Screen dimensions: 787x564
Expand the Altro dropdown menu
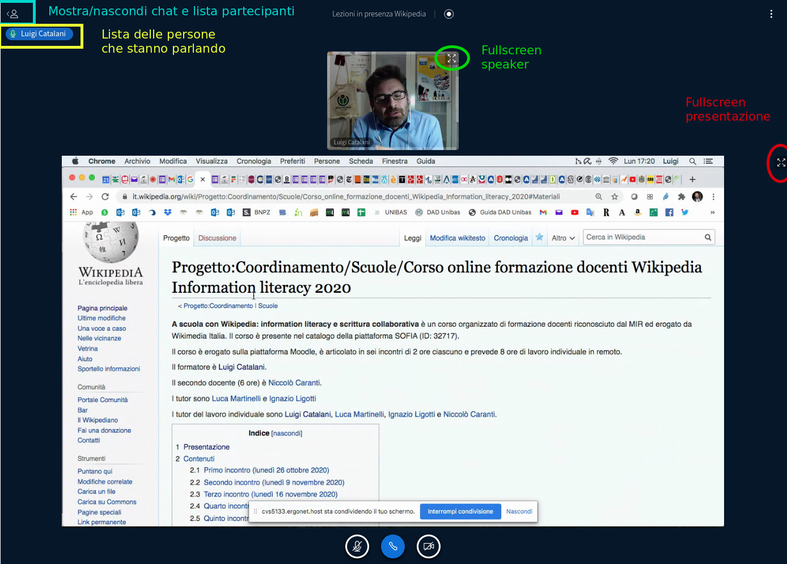(x=563, y=238)
